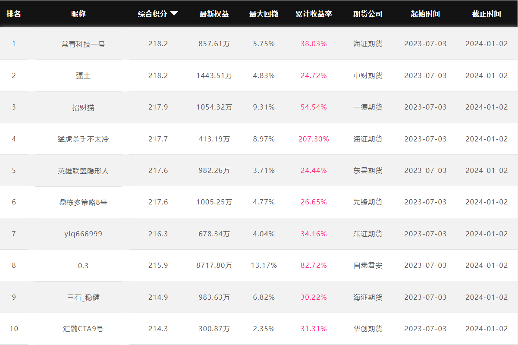Screen dimensions: 518x345
Task: Click the 413.19万 equity cell
Action: coord(214,139)
